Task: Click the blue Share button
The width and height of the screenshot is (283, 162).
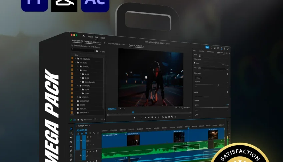Action: click(x=207, y=47)
